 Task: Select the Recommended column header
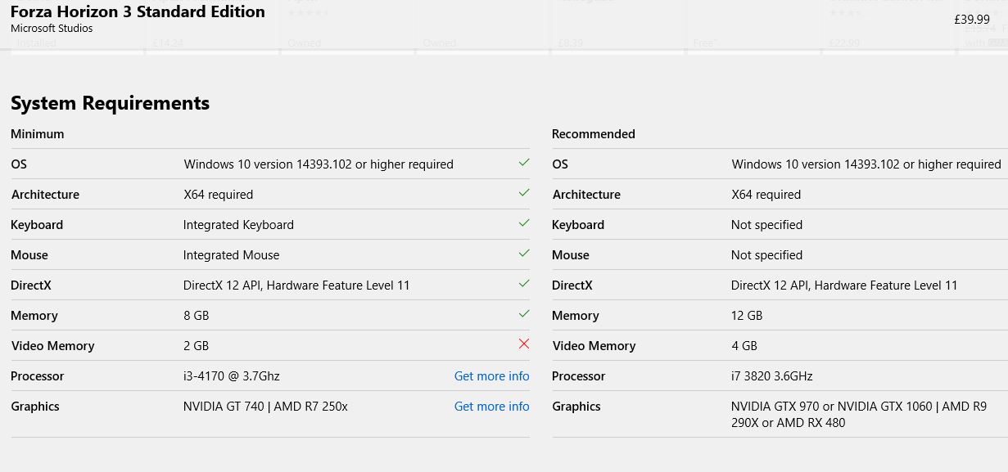pos(593,134)
